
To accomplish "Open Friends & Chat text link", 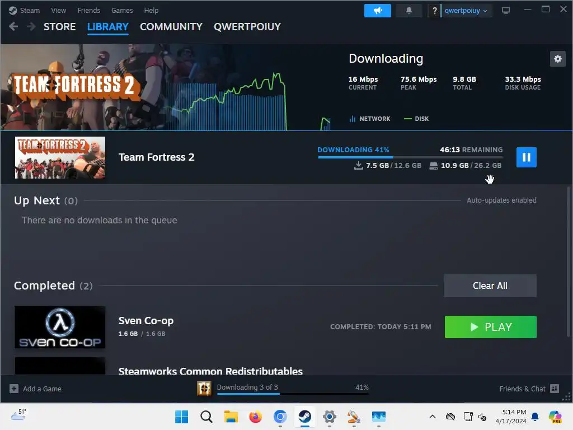I will click(522, 389).
